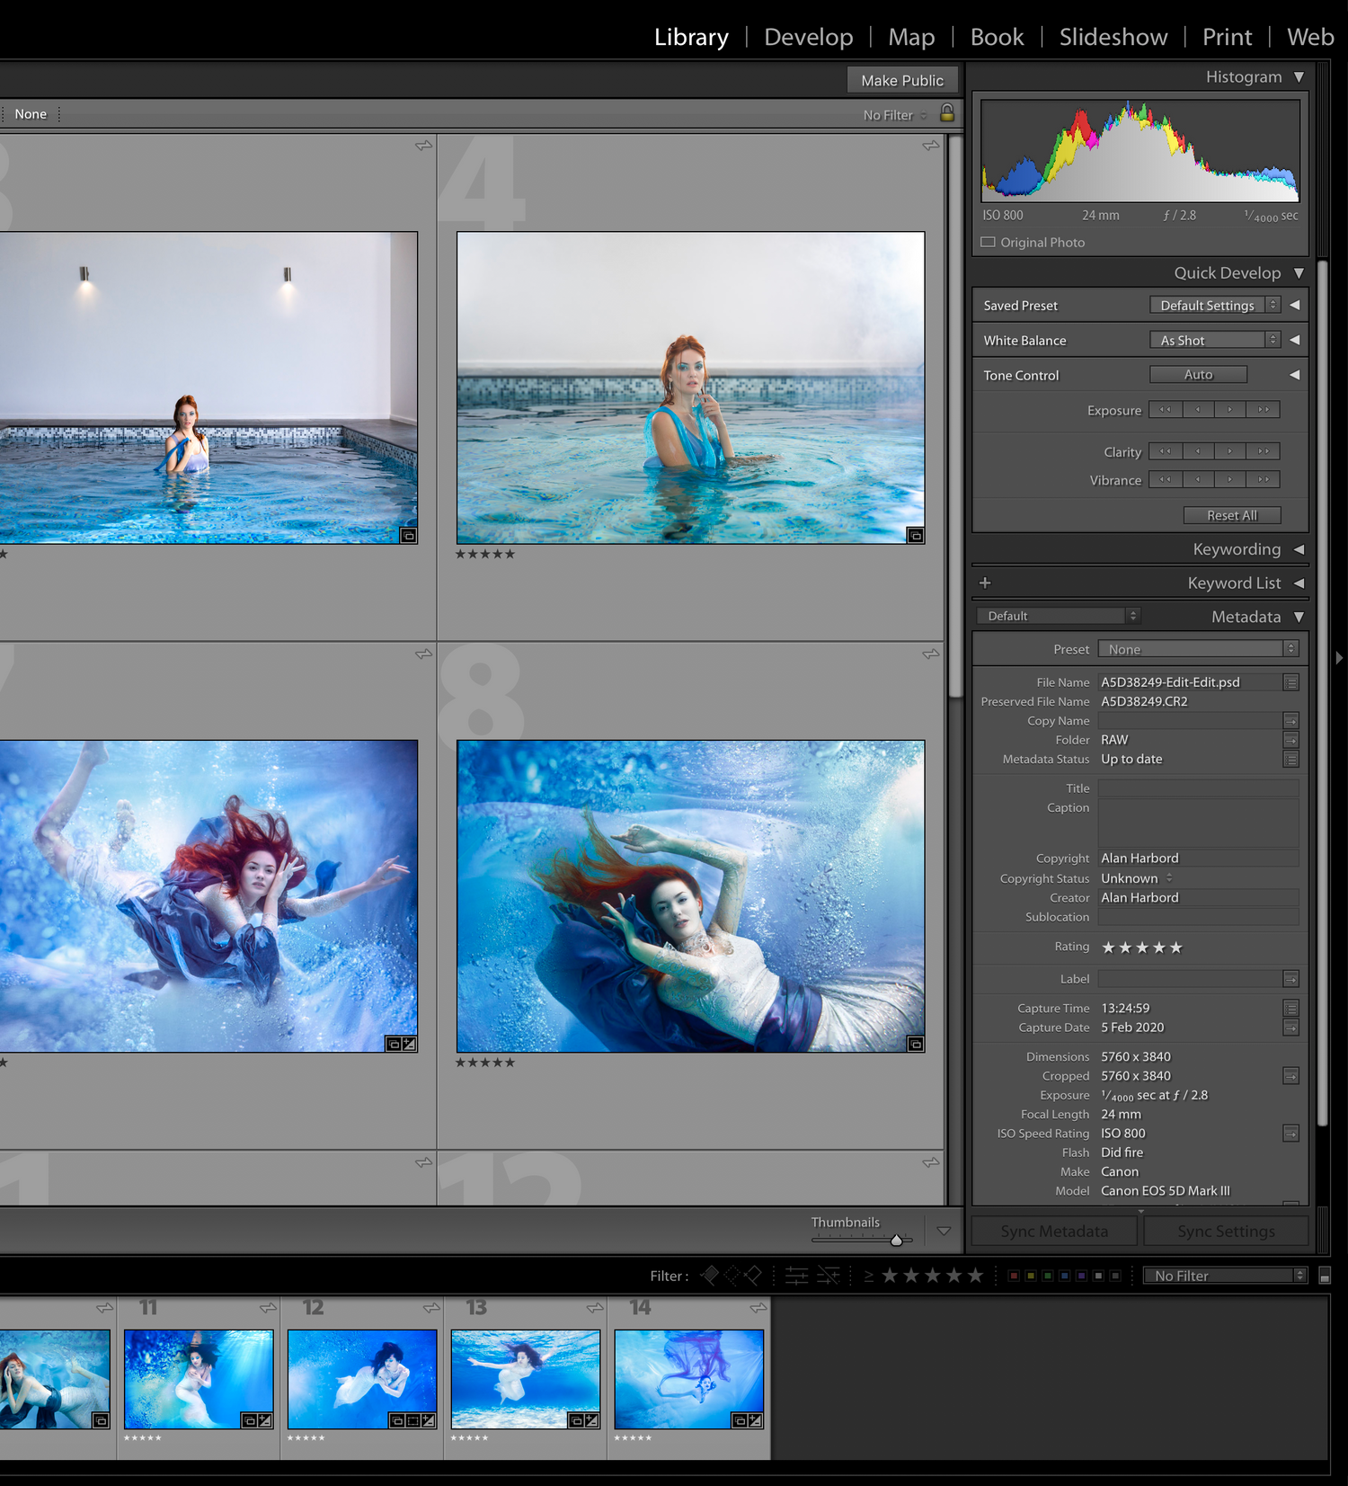Viewport: 1348px width, 1486px height.
Task: Expand the Keyword List panel
Action: click(1299, 583)
